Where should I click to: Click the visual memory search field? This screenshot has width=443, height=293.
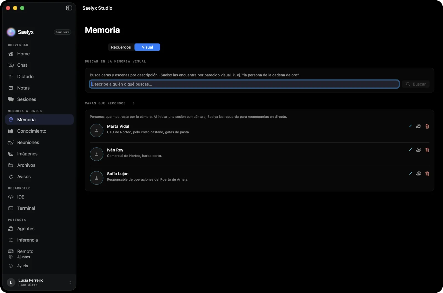coord(244,84)
